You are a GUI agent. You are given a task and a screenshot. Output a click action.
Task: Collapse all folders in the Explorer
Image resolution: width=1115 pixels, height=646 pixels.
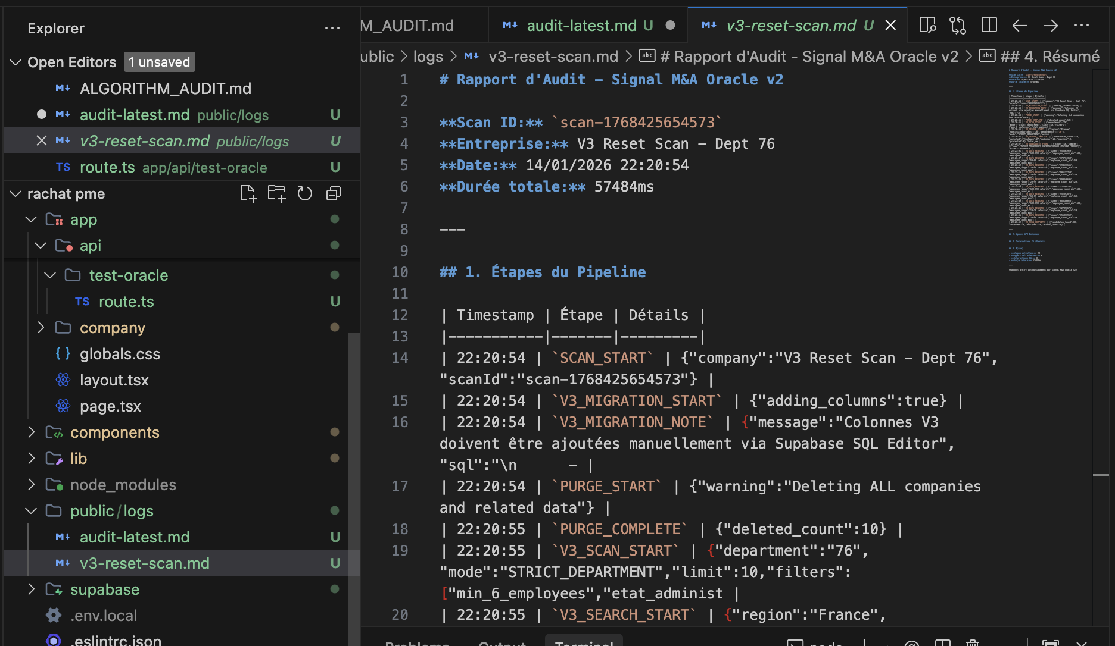332,193
